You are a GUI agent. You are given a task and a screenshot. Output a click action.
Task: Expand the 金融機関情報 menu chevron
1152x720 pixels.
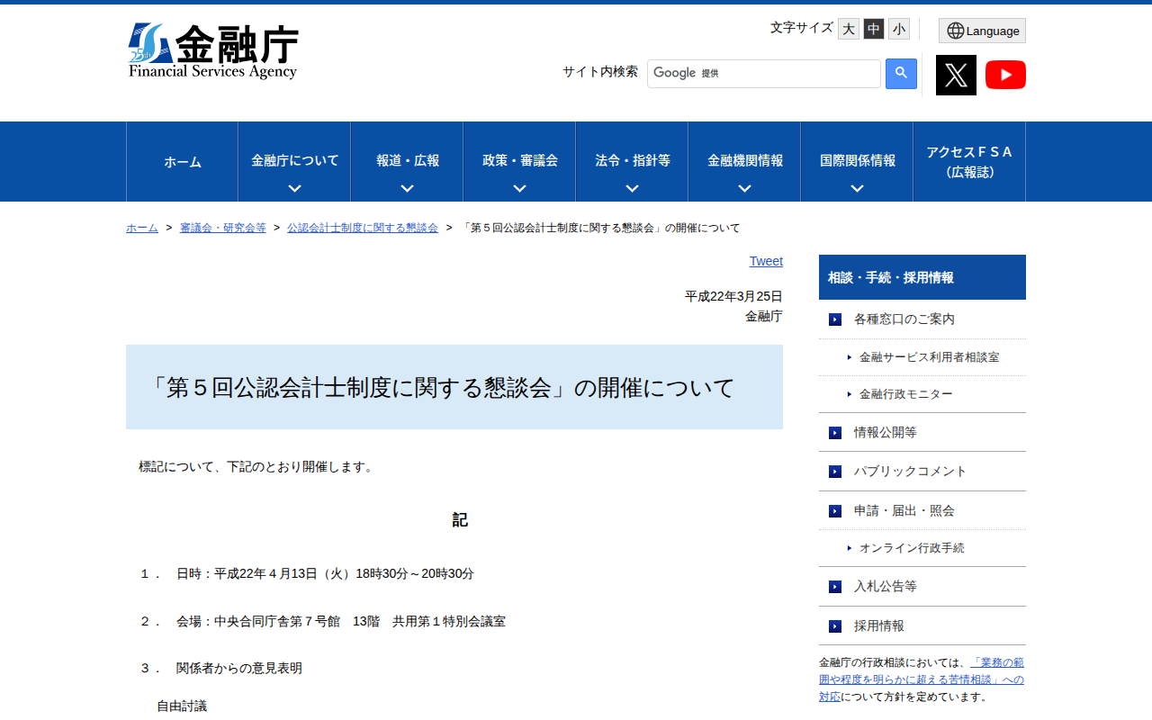[x=744, y=189]
